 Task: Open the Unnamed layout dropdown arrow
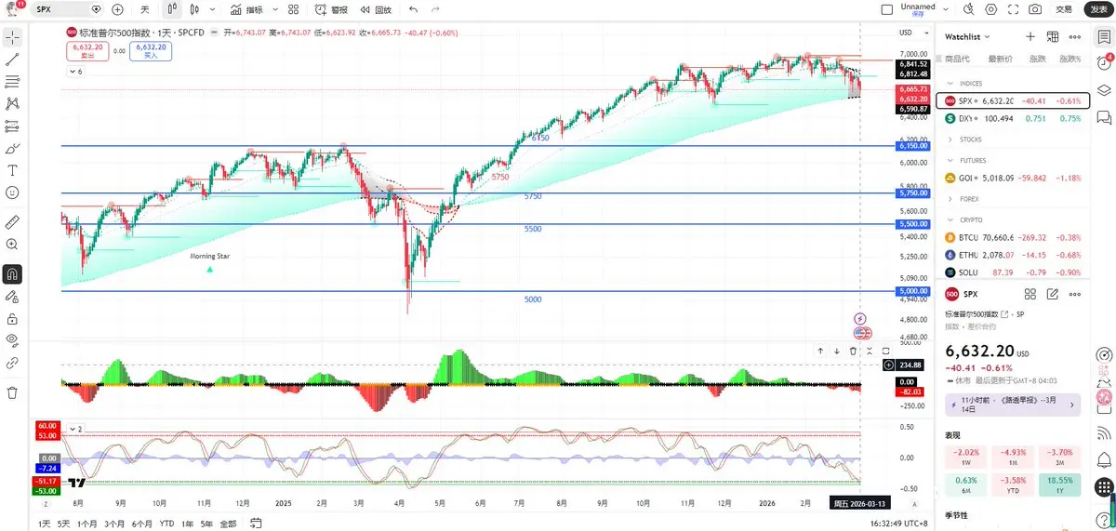pos(946,9)
